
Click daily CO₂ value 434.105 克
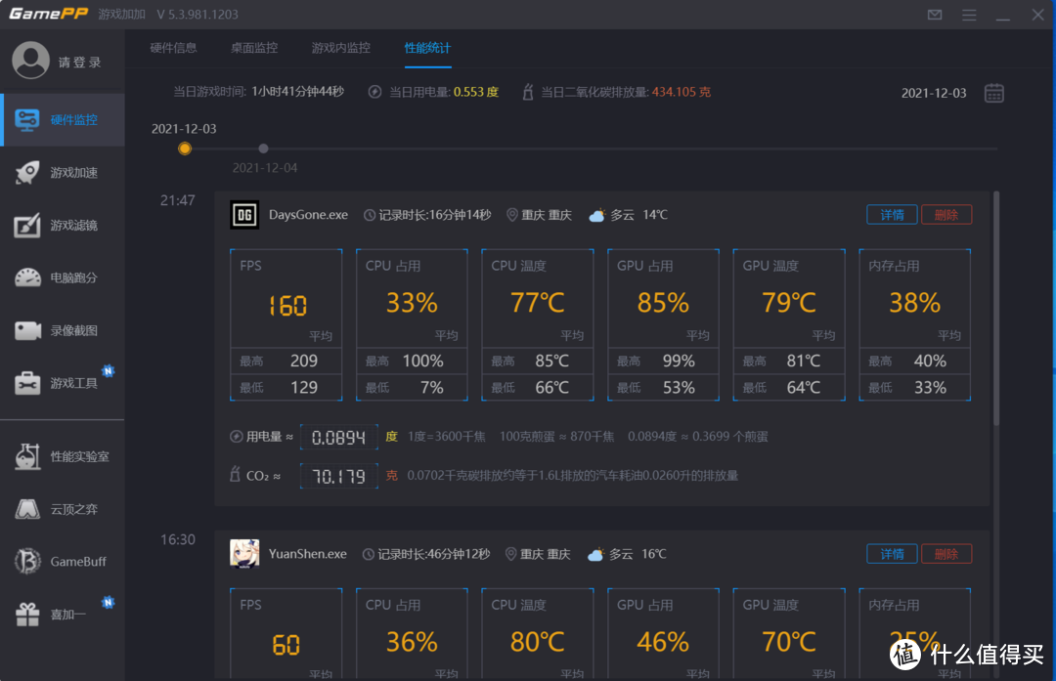(681, 92)
